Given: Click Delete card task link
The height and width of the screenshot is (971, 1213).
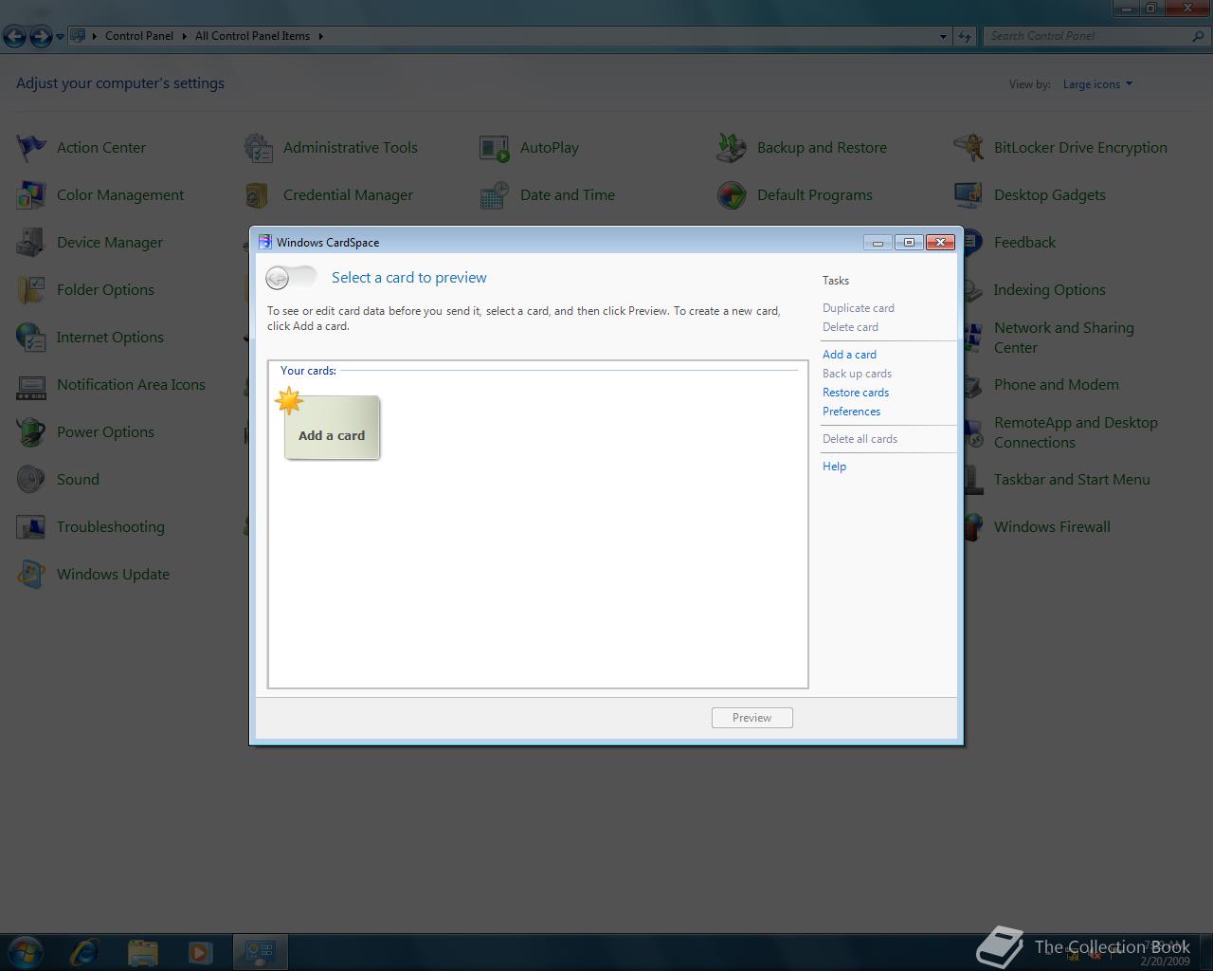Looking at the screenshot, I should tap(850, 327).
